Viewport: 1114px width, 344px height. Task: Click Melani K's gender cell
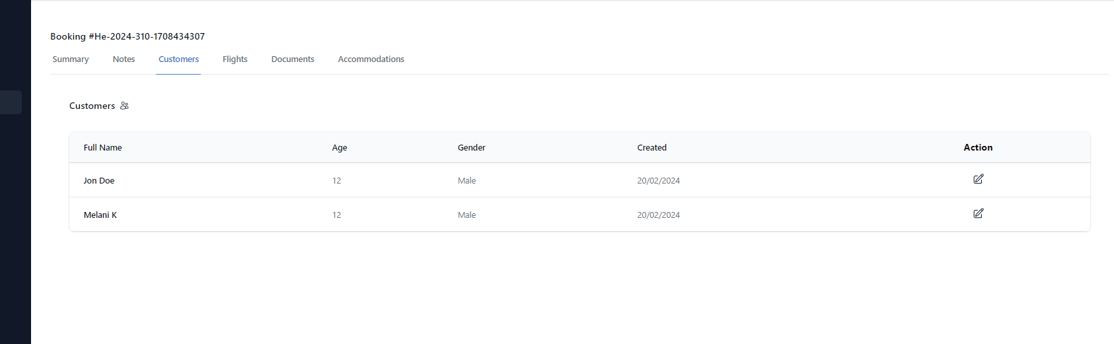click(466, 215)
